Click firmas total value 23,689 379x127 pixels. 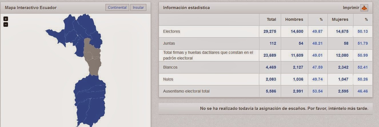click(x=270, y=55)
